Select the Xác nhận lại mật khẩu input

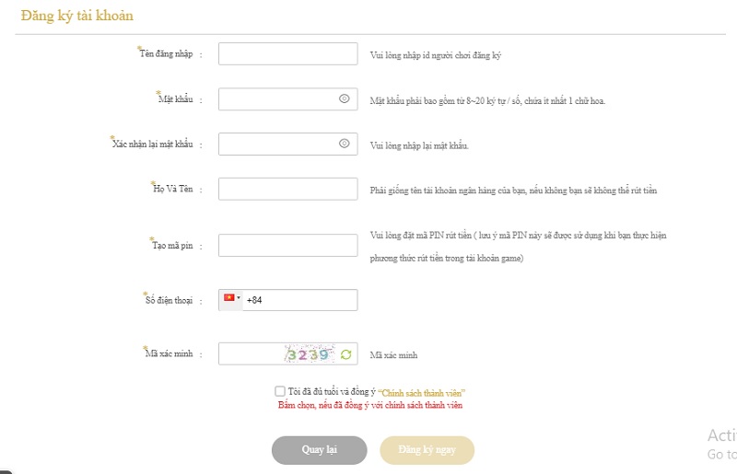pos(276,144)
